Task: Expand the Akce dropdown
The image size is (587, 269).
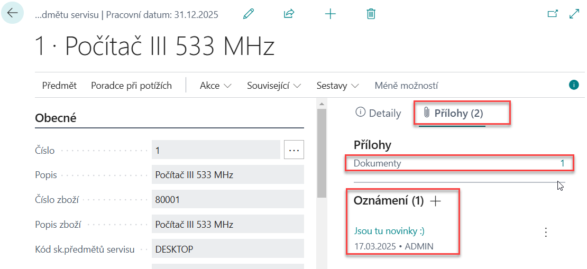Action: pos(216,86)
